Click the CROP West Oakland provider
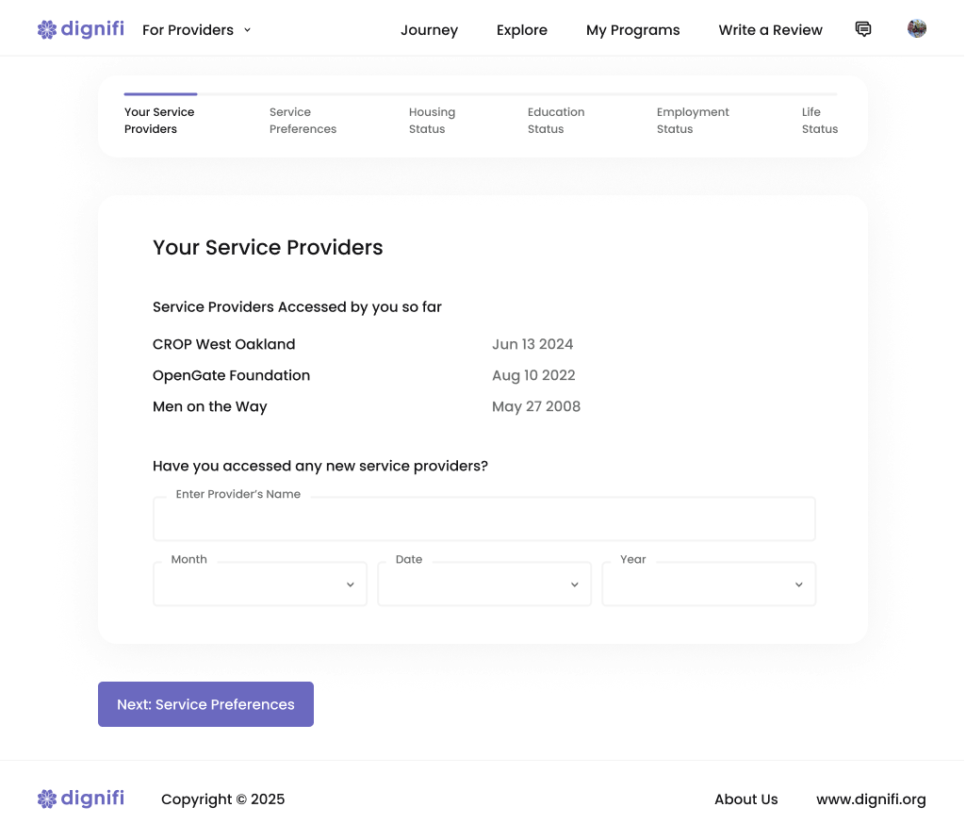The height and width of the screenshot is (840, 966). (223, 344)
